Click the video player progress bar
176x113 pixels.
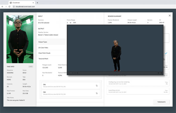tap(118, 73)
